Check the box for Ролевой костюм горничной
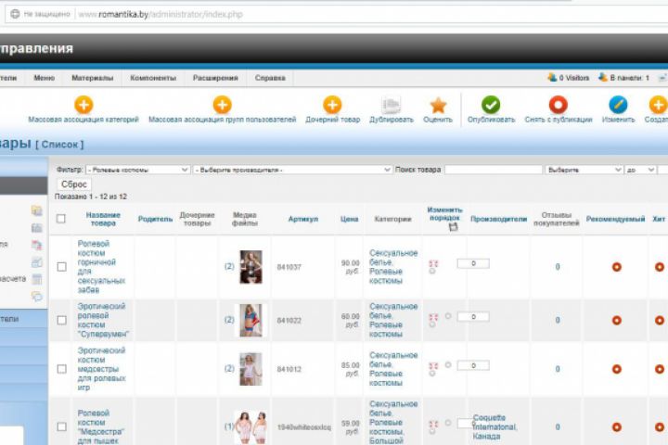Viewport: 668px width, 445px height. pyautogui.click(x=62, y=267)
